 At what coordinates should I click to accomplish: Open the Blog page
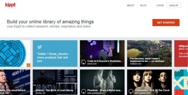point(143,5)
